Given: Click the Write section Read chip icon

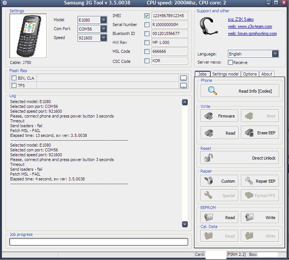Looking at the screenshot, I should (x=209, y=133).
